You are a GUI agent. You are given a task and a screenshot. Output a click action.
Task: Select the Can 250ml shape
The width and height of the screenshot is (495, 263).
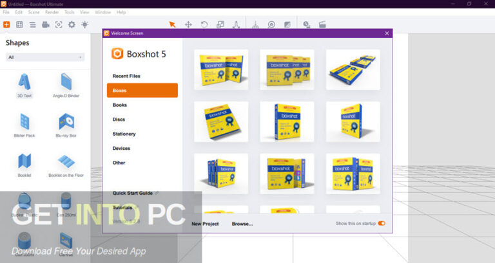[x=66, y=204]
